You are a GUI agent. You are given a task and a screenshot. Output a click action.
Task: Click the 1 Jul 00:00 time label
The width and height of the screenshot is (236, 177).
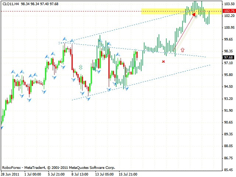(32, 173)
